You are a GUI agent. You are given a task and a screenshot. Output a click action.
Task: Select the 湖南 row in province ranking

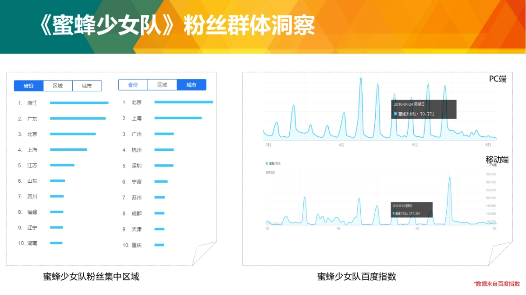pos(32,243)
